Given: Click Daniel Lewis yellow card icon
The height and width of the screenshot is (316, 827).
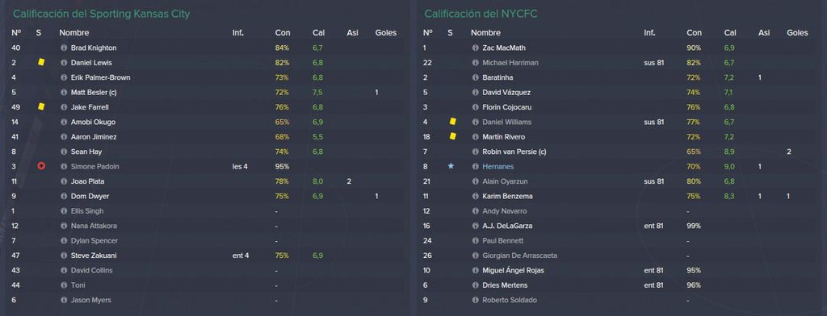Looking at the screenshot, I should 41,62.
